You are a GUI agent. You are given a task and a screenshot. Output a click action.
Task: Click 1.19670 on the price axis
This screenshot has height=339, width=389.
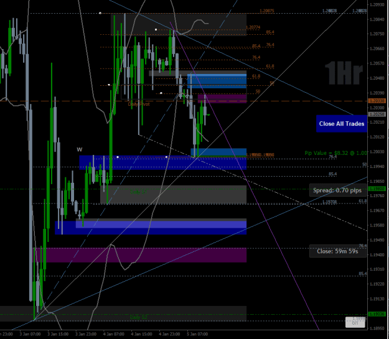377,210
